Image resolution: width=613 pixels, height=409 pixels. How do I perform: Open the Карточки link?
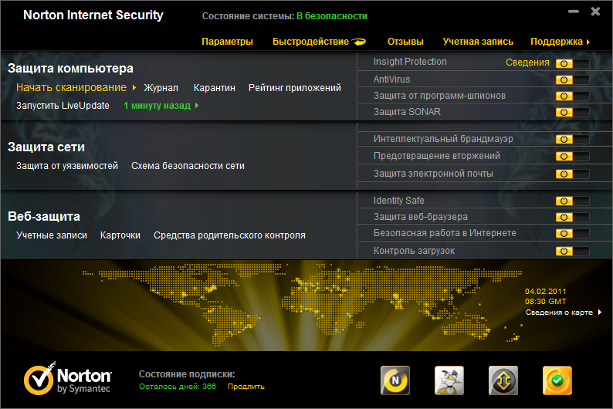[x=120, y=235]
